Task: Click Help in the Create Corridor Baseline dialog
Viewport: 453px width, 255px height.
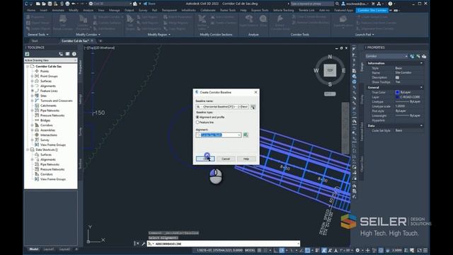Action: click(246, 159)
